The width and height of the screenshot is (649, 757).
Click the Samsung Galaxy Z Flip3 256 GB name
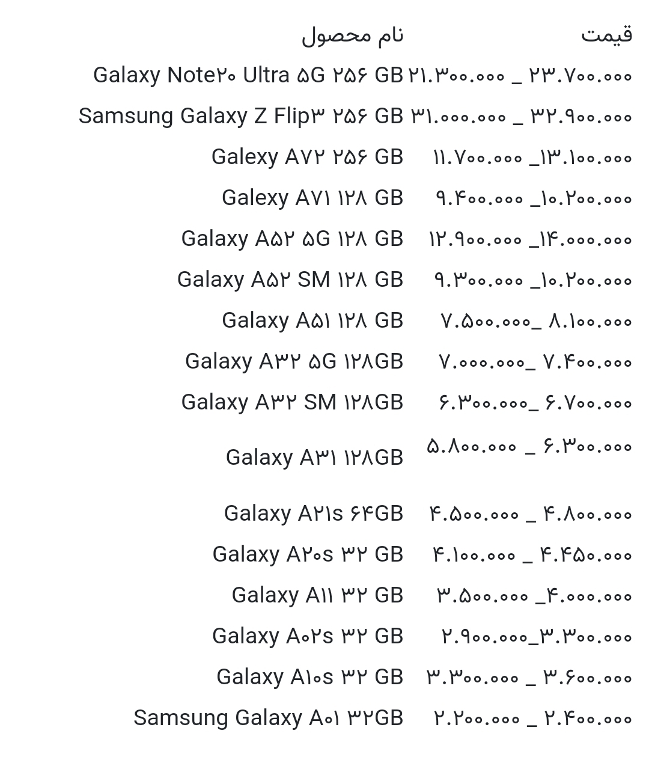(x=240, y=116)
